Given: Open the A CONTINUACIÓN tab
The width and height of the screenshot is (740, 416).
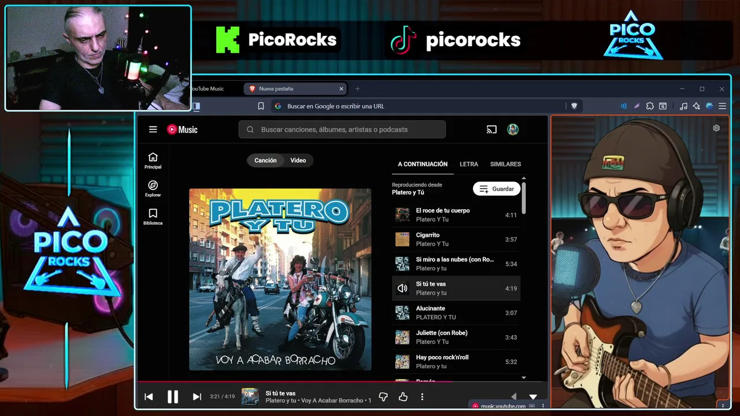Looking at the screenshot, I should pos(423,164).
